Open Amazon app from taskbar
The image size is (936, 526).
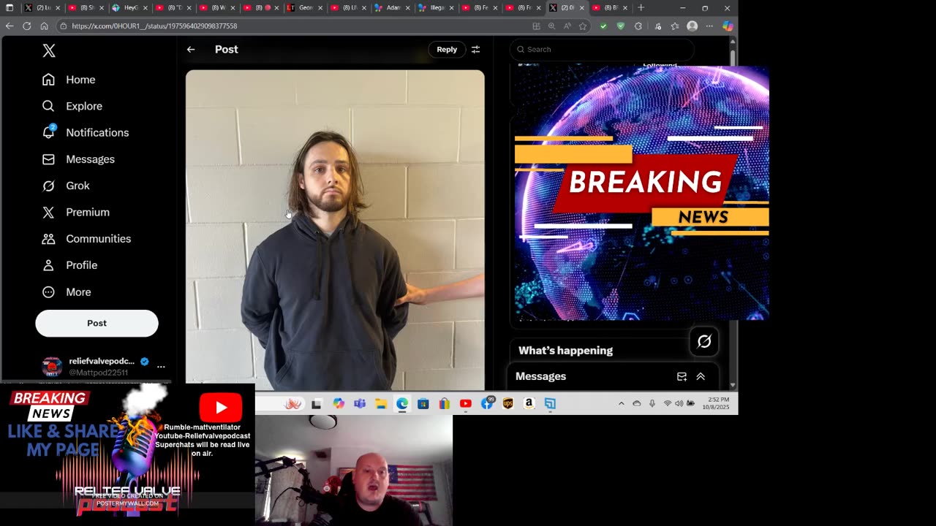coord(529,403)
